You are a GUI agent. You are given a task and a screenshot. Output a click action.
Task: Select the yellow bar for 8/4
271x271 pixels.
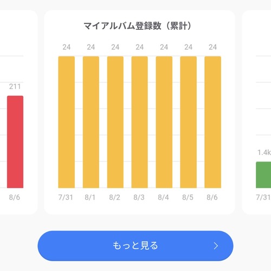(164, 122)
